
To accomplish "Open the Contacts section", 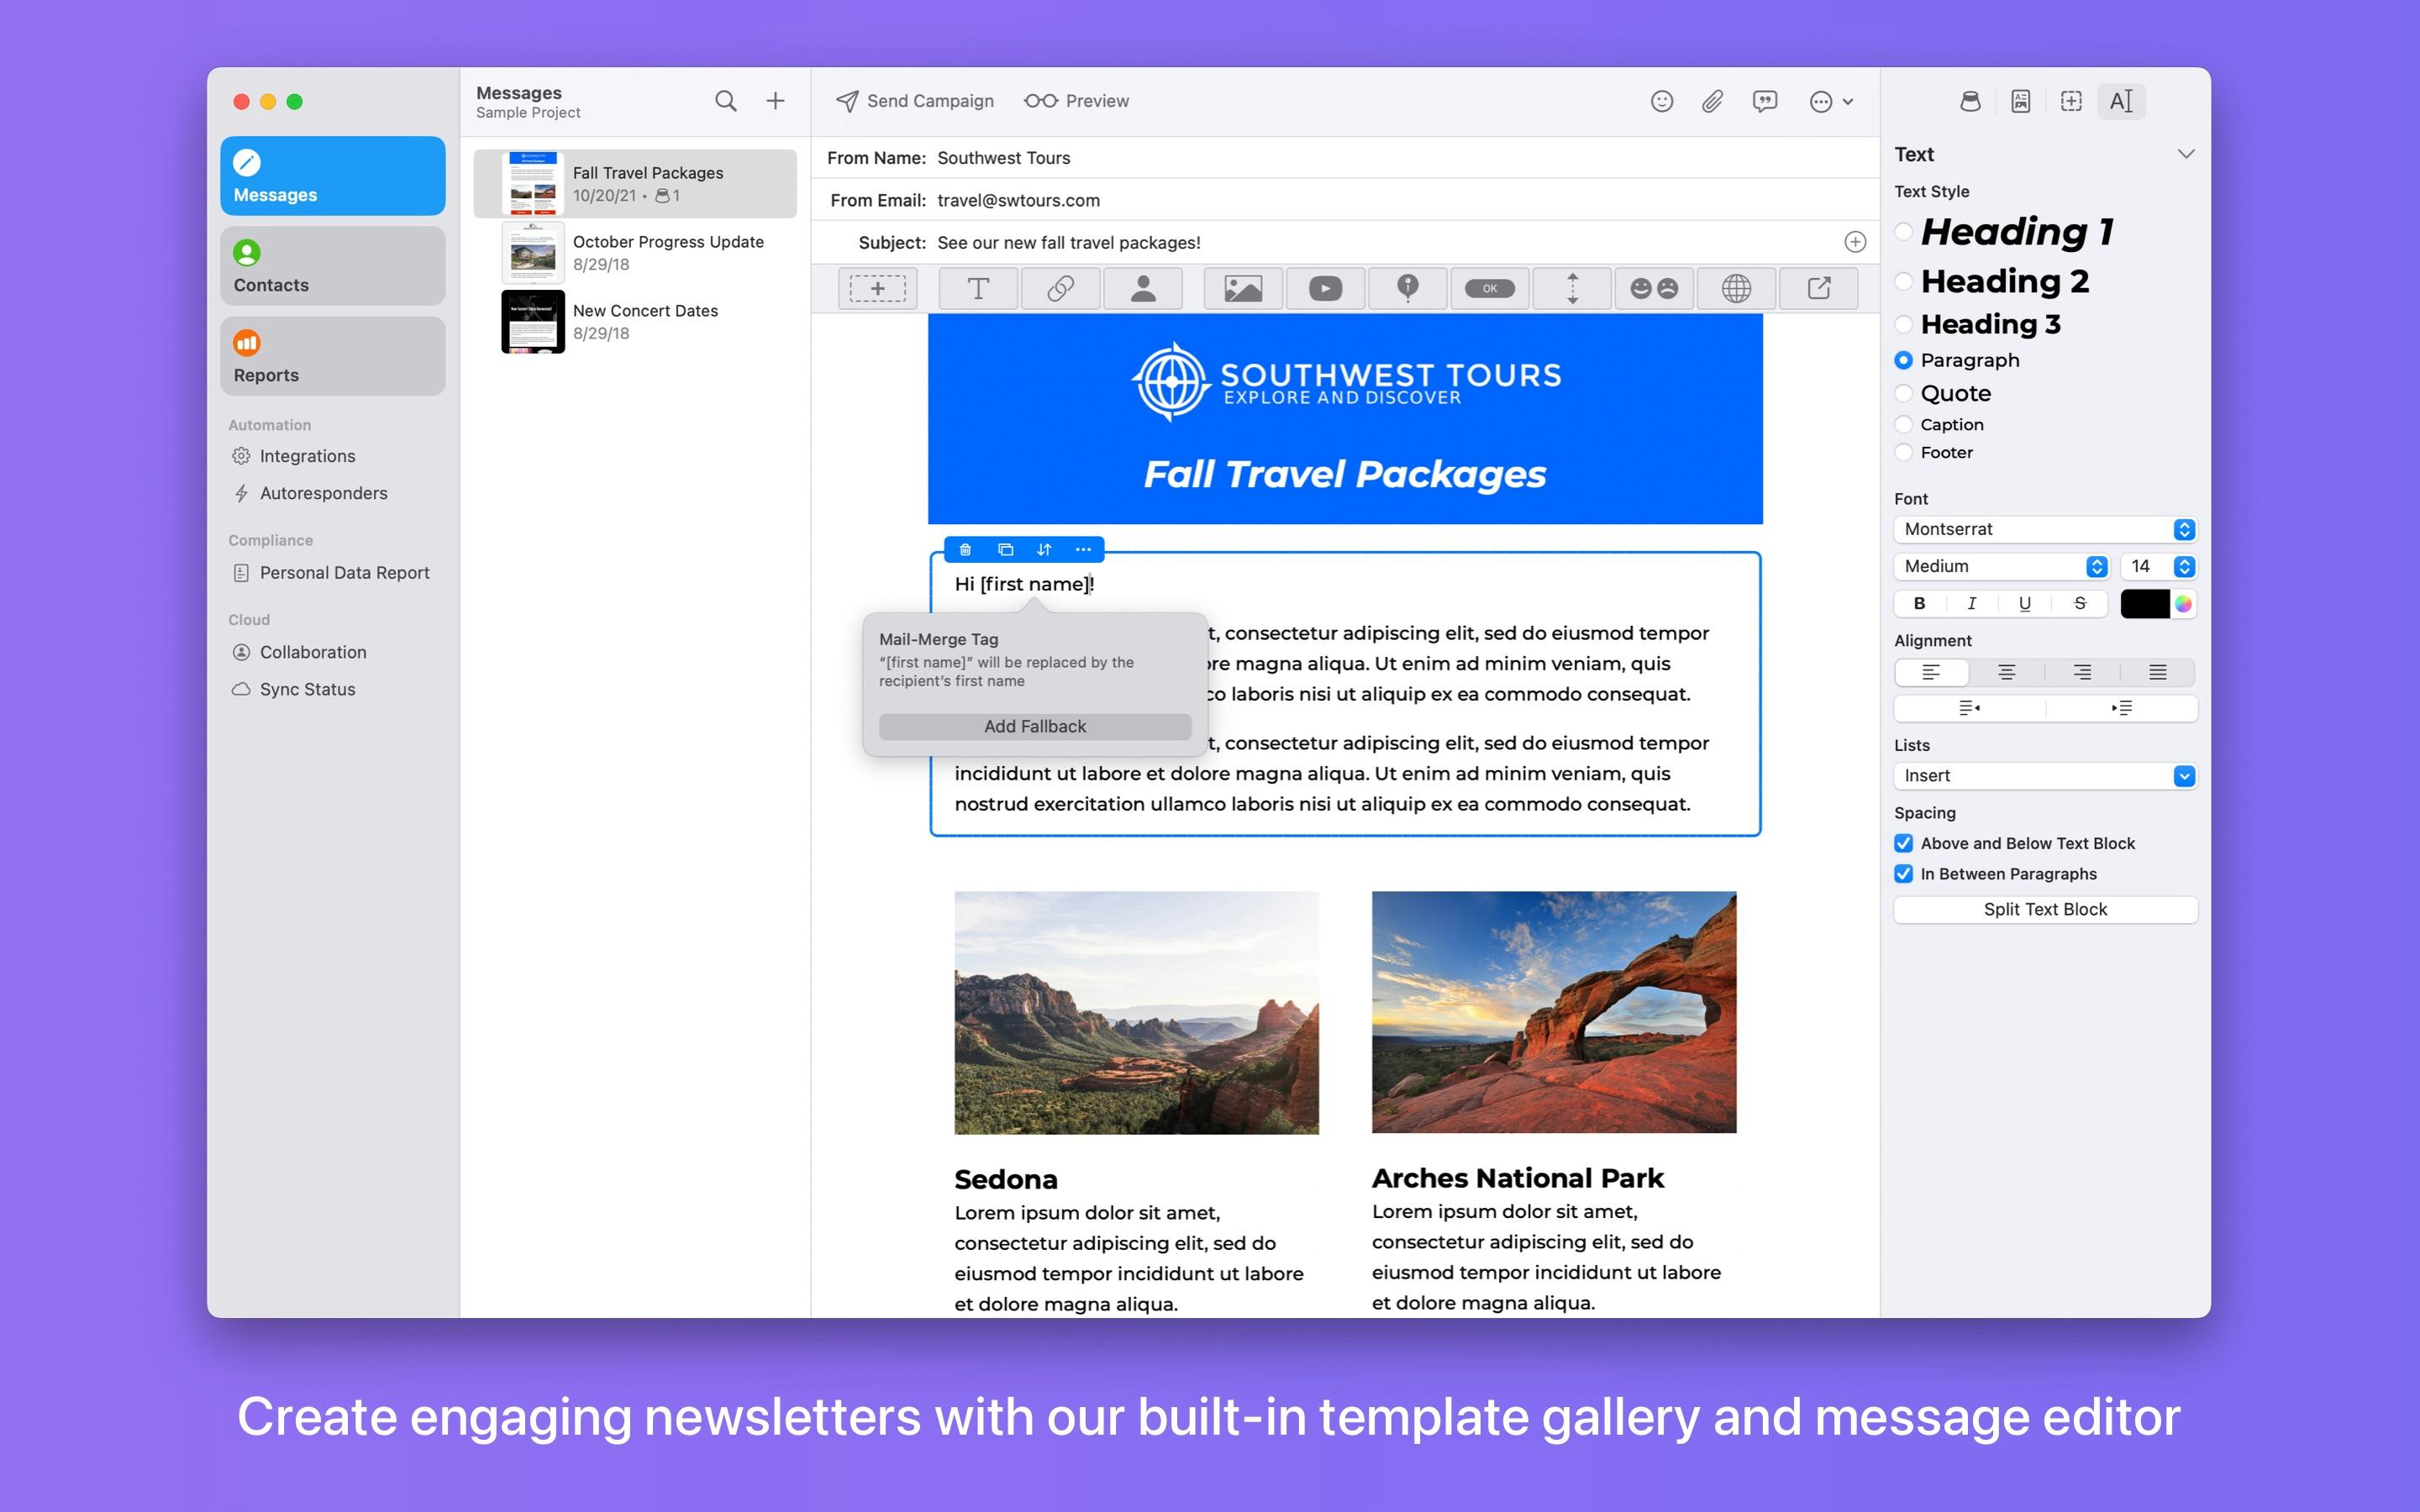I will pos(332,266).
